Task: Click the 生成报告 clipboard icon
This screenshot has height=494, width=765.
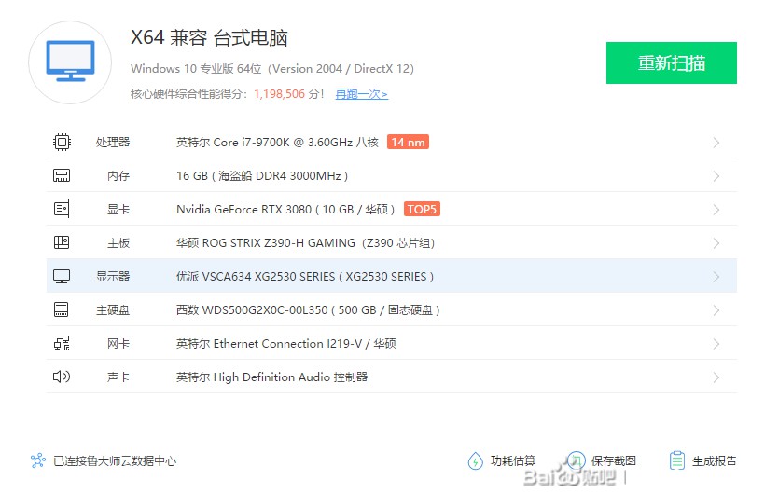Action: point(676,460)
